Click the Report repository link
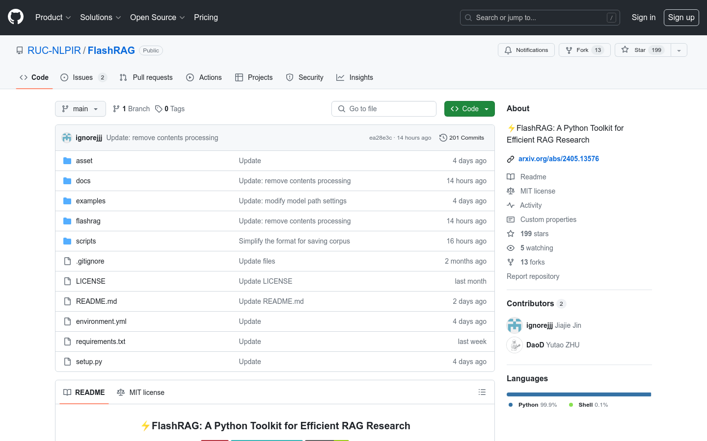 (x=533, y=276)
